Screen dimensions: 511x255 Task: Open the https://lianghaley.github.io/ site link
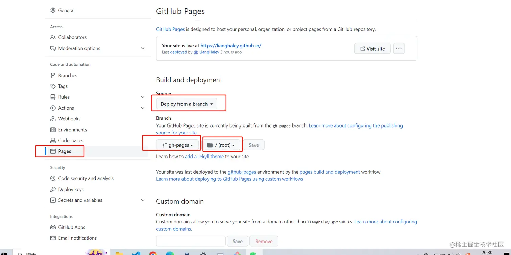pos(231,46)
